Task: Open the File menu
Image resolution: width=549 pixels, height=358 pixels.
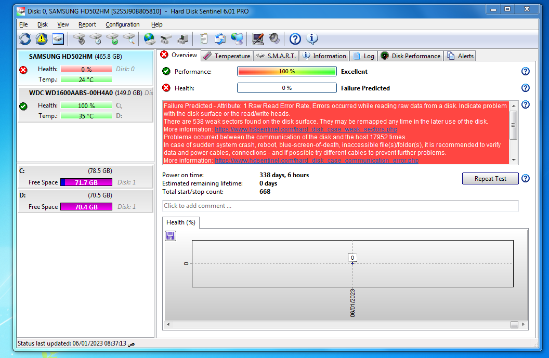Action: coord(23,24)
